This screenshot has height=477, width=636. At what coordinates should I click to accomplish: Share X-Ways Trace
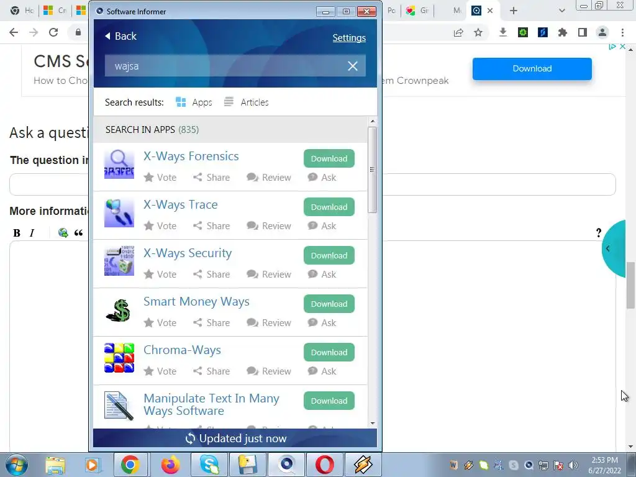211,226
